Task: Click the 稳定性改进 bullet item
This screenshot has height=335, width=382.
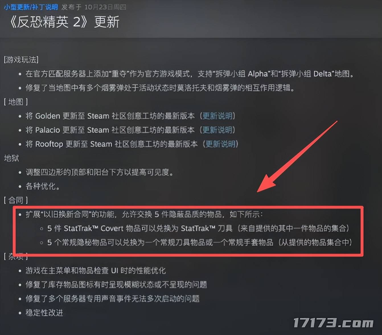Action: (x=44, y=312)
